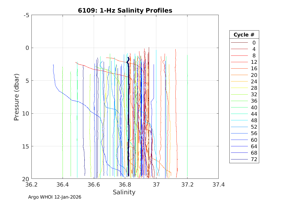The image size is (282, 201).
Task: Click the Cycle 32 legend line swatch
Action: (x=239, y=95)
